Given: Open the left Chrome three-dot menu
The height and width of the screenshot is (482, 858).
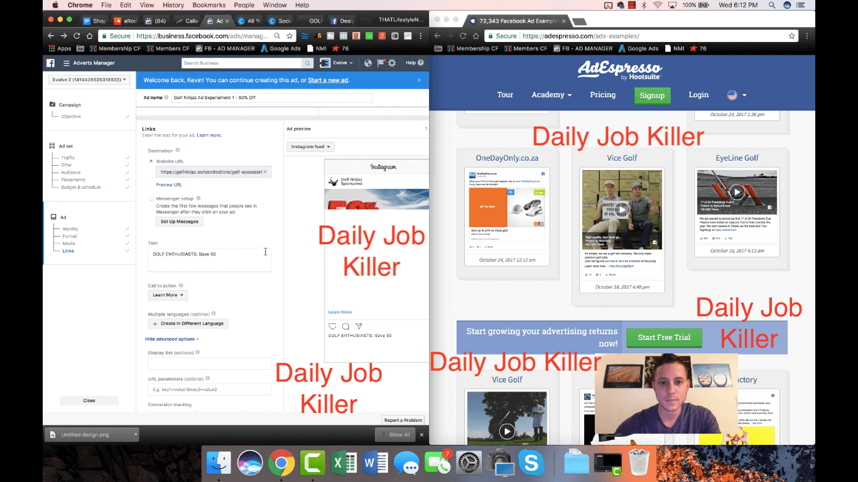Looking at the screenshot, I should click(x=422, y=36).
